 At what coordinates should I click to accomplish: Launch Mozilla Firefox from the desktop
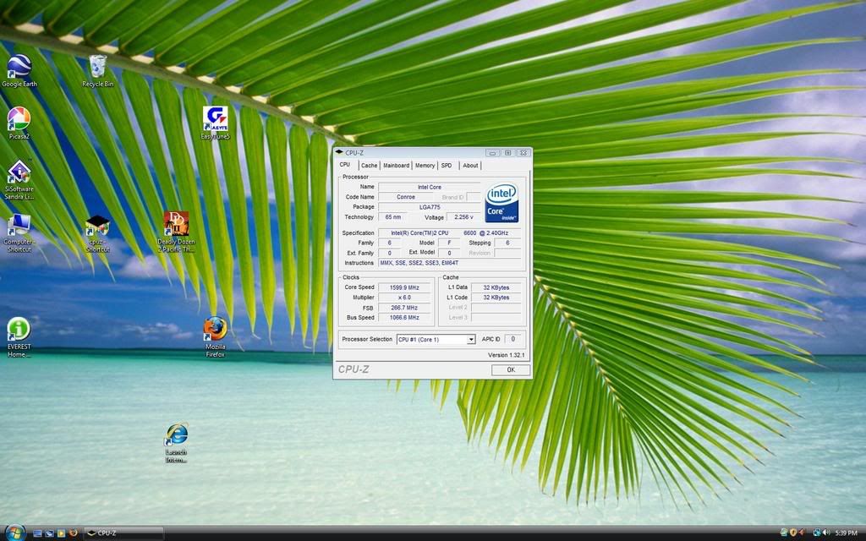(216, 336)
